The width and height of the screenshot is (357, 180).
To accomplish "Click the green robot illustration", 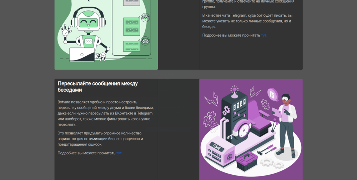I will tap(106, 35).
